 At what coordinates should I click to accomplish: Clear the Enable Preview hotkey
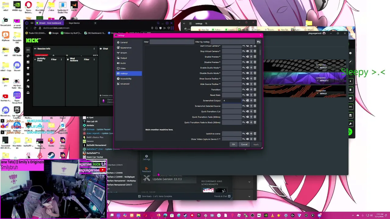coord(247,57)
